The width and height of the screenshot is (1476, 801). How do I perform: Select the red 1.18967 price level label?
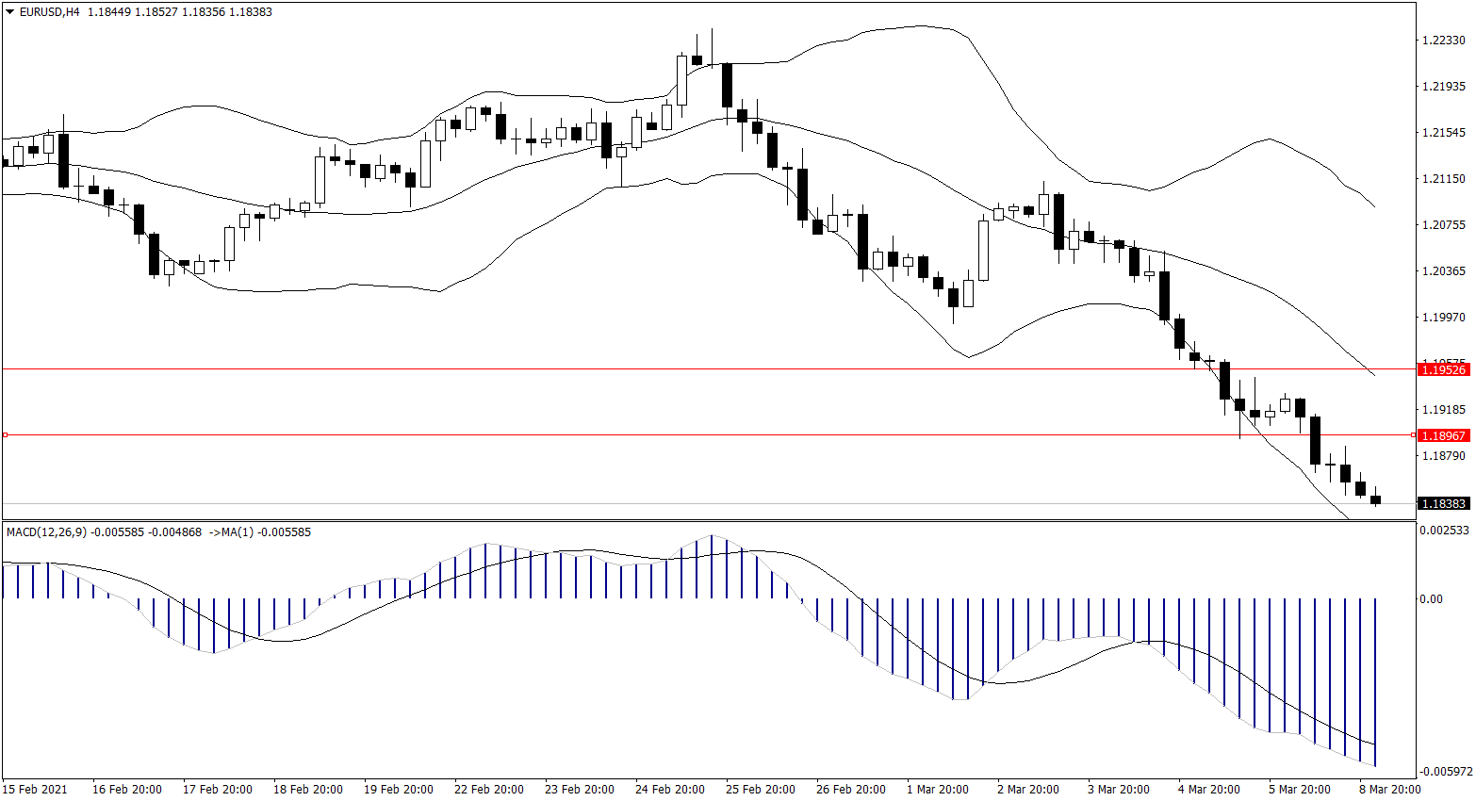click(x=1443, y=435)
